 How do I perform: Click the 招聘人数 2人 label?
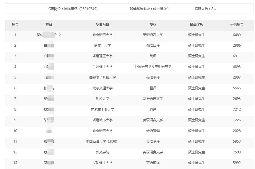point(206,9)
